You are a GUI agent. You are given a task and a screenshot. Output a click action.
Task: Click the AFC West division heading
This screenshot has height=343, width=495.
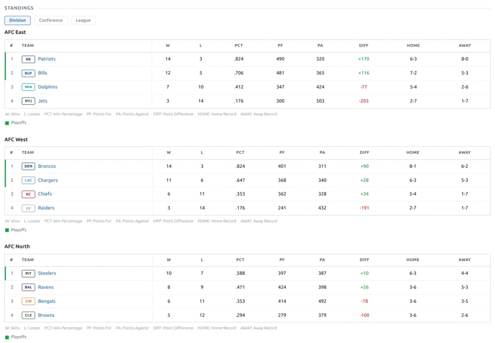coord(16,139)
